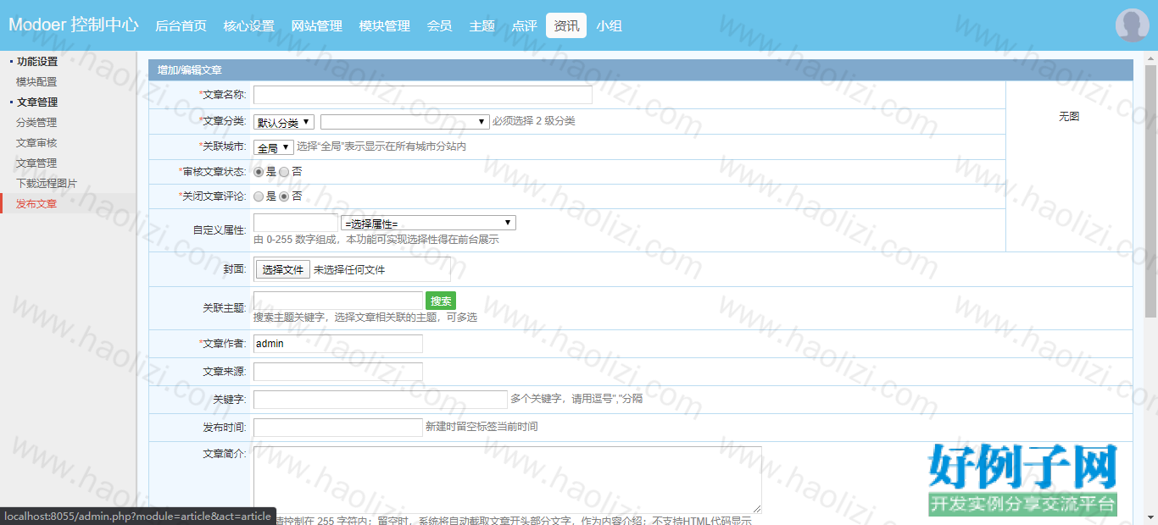Open the 点评 menu
Screen dimensions: 1158x525
[x=524, y=25]
